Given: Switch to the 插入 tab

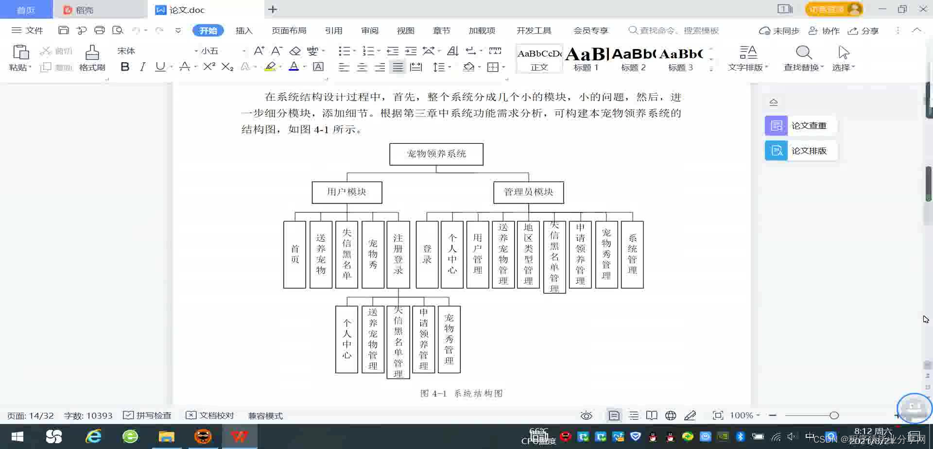Looking at the screenshot, I should 244,31.
